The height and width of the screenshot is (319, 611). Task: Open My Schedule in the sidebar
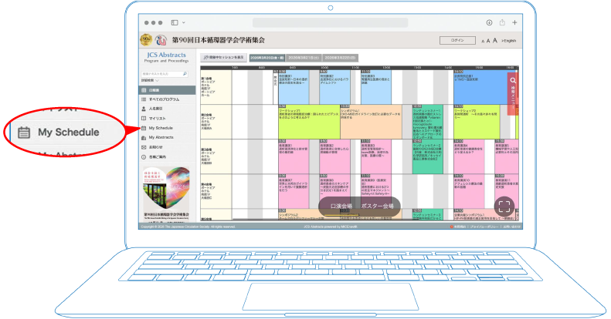(162, 127)
